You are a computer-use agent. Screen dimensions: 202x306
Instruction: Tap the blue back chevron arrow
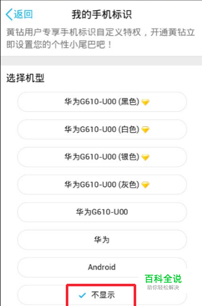coord(9,14)
